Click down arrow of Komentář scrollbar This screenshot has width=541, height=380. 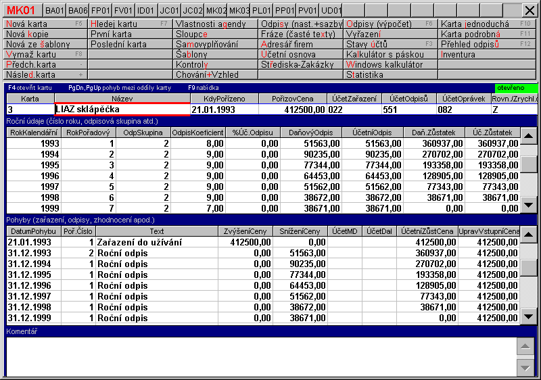tap(525, 368)
